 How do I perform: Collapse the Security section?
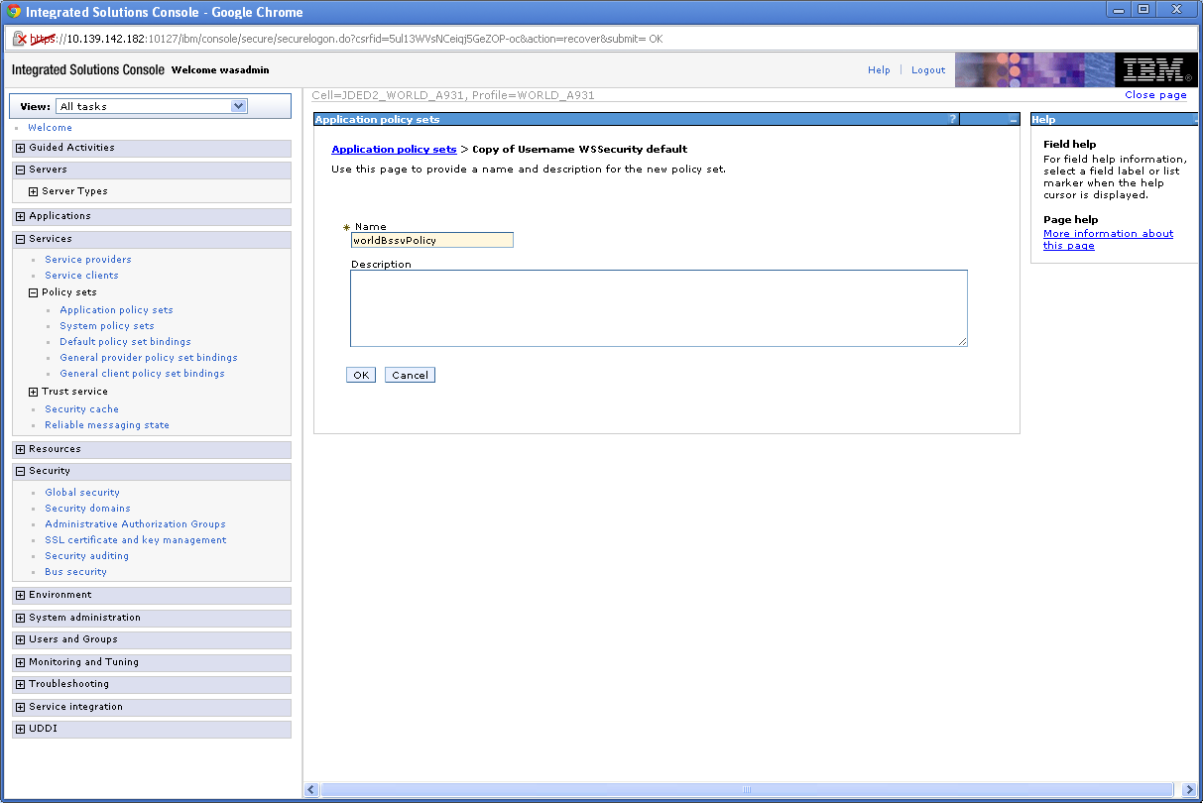pos(20,471)
